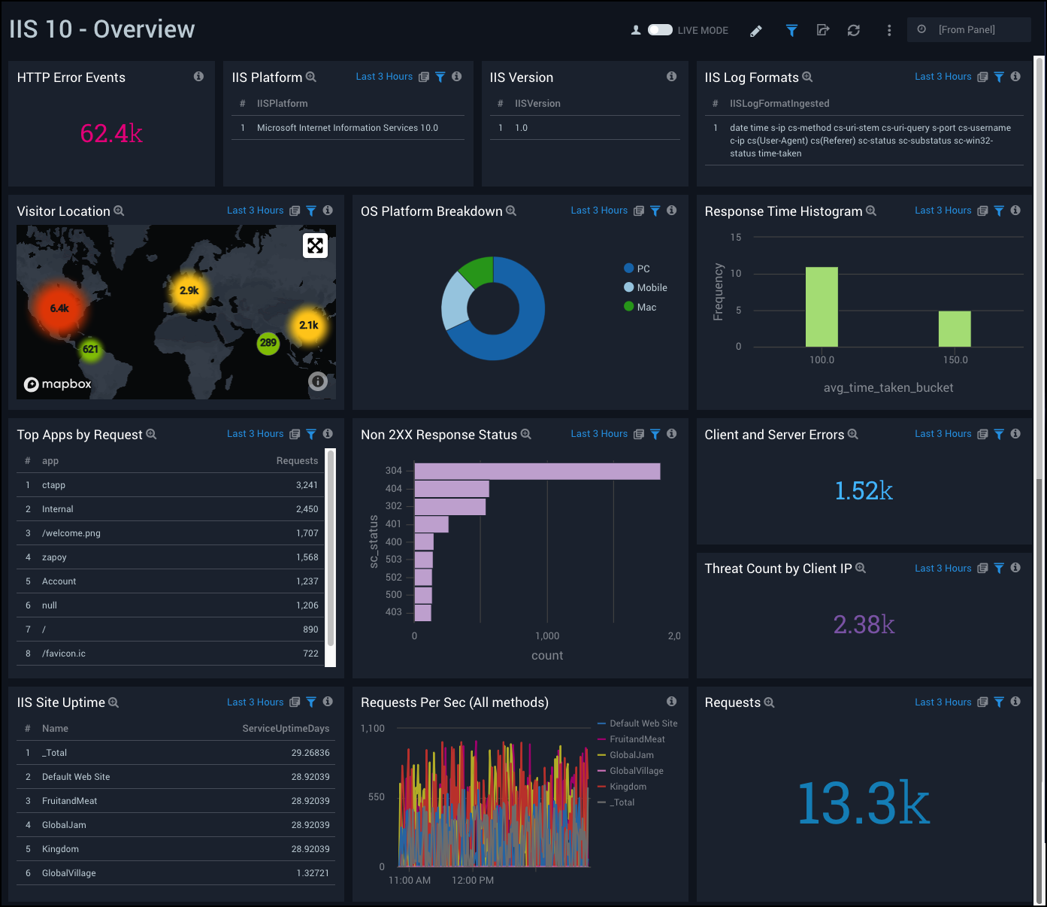Toggle Default Web Site legend series

(637, 723)
